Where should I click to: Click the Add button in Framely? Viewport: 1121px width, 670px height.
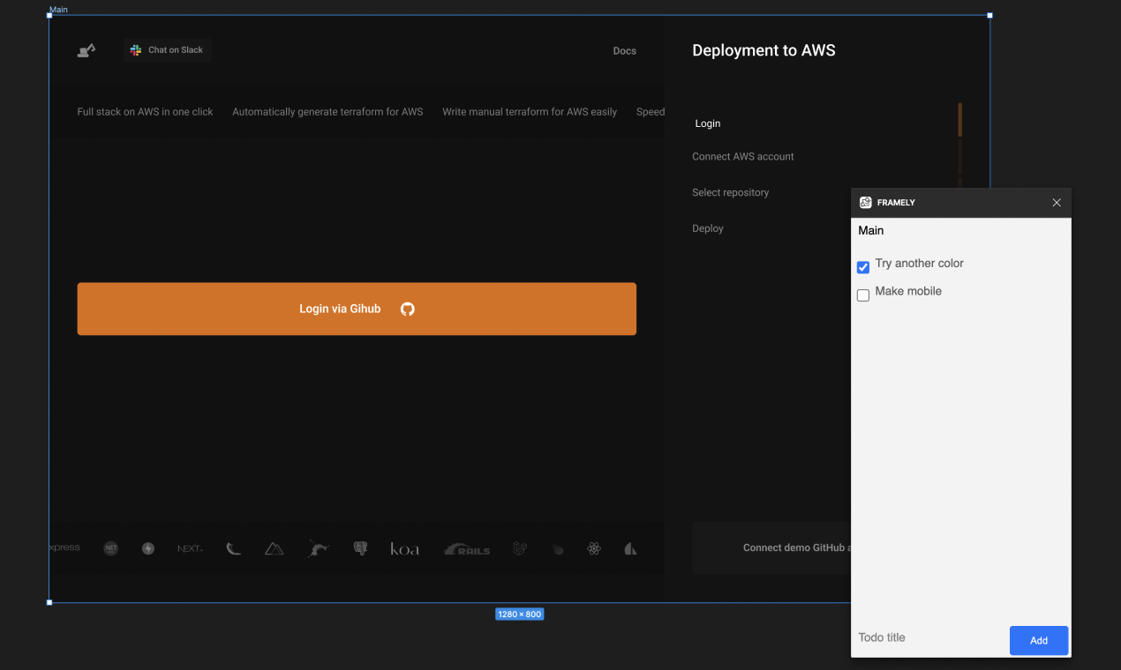(x=1039, y=640)
